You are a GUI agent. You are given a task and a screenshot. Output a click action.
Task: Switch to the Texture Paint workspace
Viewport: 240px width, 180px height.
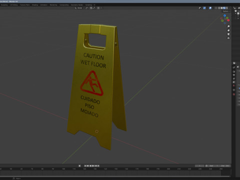coord(25,5)
